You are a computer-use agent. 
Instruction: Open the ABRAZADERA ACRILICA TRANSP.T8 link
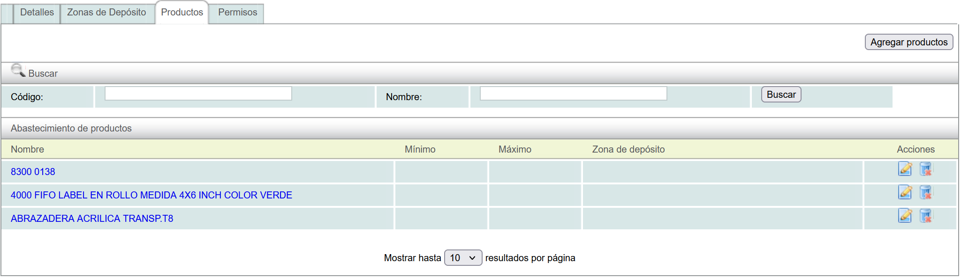(x=92, y=219)
